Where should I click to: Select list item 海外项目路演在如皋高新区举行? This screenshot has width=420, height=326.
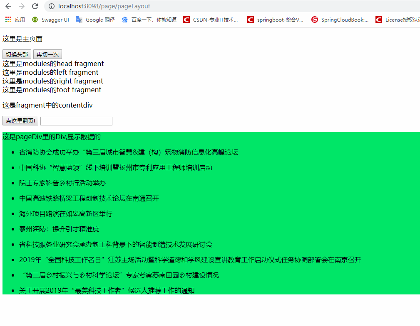(x=66, y=214)
